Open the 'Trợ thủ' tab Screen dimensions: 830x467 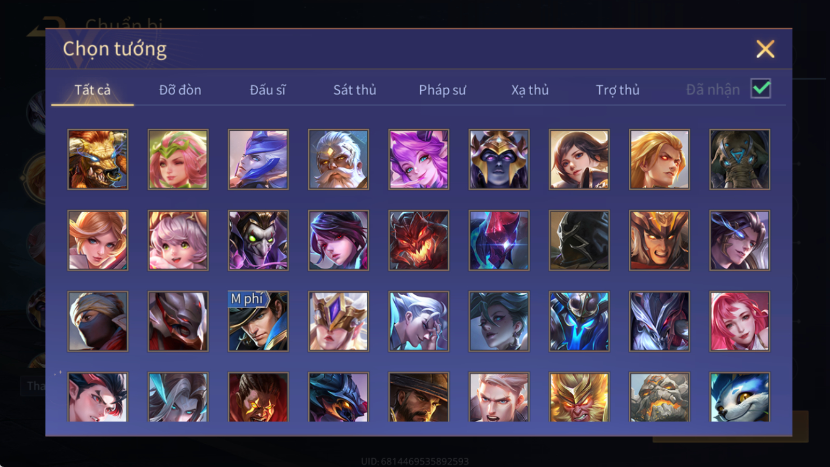[x=617, y=90]
